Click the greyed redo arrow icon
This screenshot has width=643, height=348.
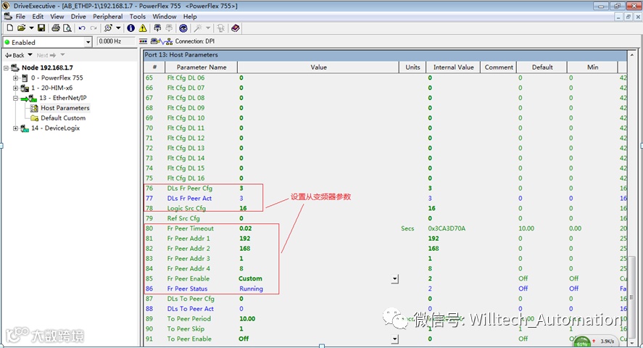tap(94, 28)
